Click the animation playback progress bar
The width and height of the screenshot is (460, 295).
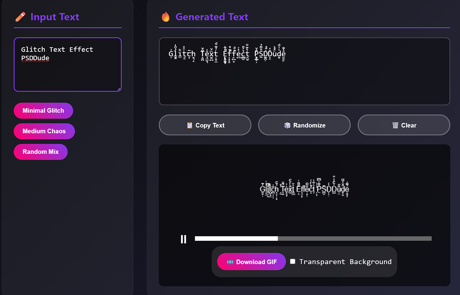(313, 238)
